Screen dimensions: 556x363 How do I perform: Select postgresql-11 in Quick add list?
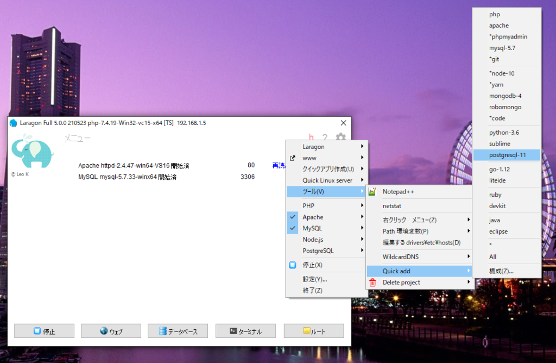[x=507, y=155]
